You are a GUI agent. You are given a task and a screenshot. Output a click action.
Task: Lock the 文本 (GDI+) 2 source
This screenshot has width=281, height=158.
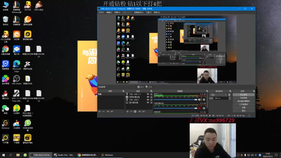151,94
